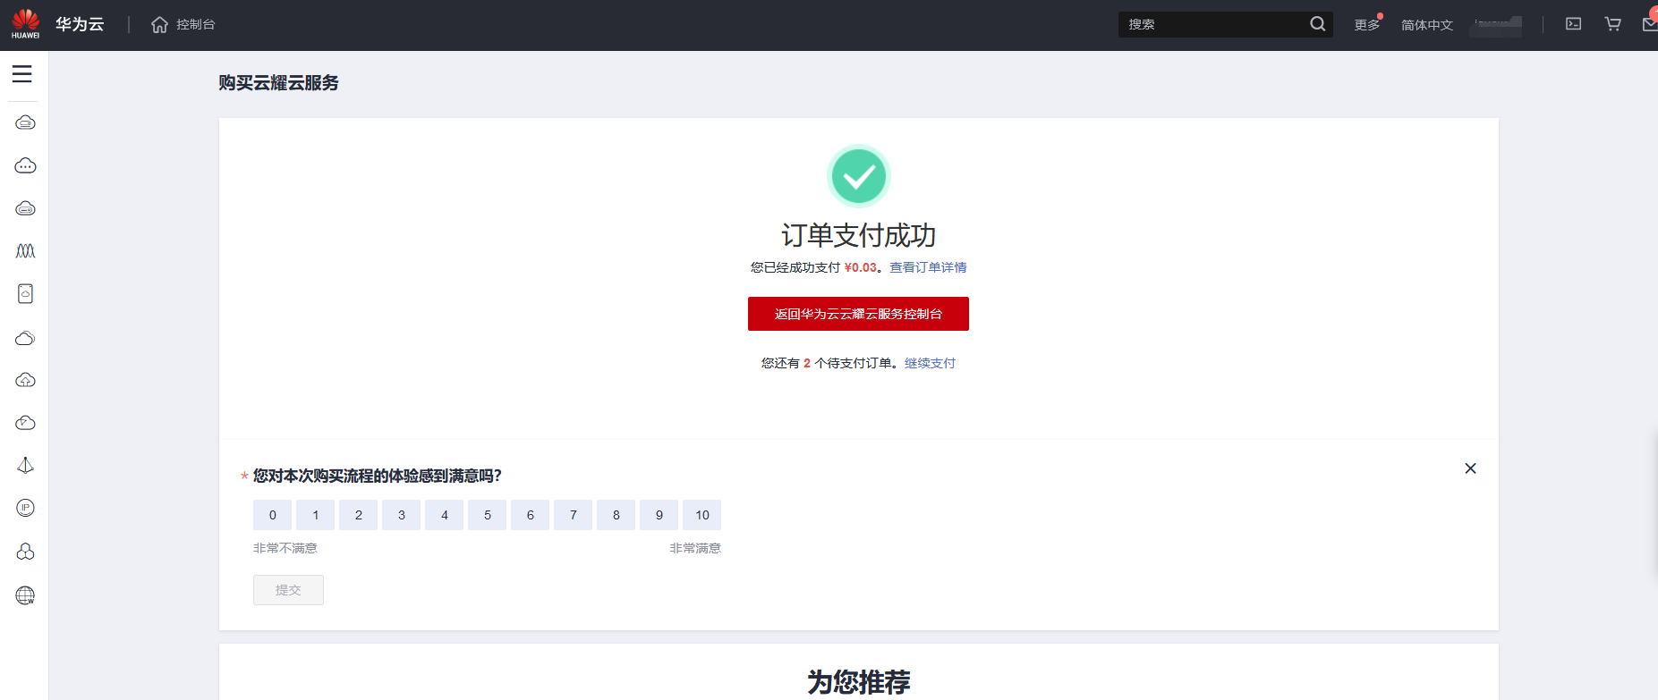The height and width of the screenshot is (700, 1658).
Task: Rate satisfaction score 8
Action: (x=616, y=515)
